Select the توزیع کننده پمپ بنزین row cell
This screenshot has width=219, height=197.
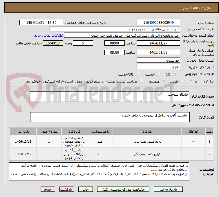tap(147, 142)
